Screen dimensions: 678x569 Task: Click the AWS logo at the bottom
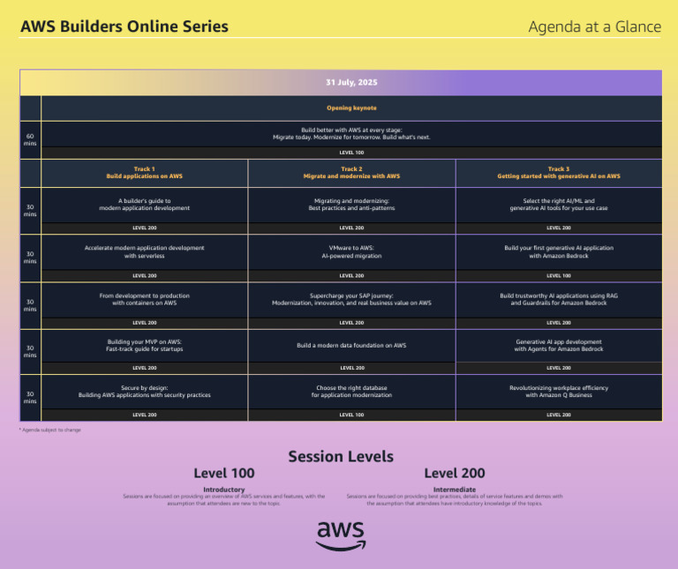point(341,536)
